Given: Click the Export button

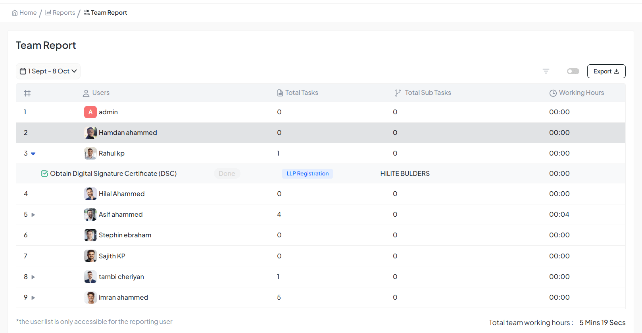Looking at the screenshot, I should [606, 71].
